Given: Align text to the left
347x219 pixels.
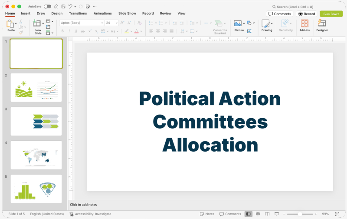Looking at the screenshot, I should click(151, 31).
